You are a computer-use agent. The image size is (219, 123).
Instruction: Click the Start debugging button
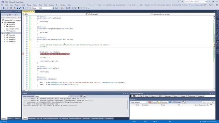pyautogui.click(x=55, y=8)
